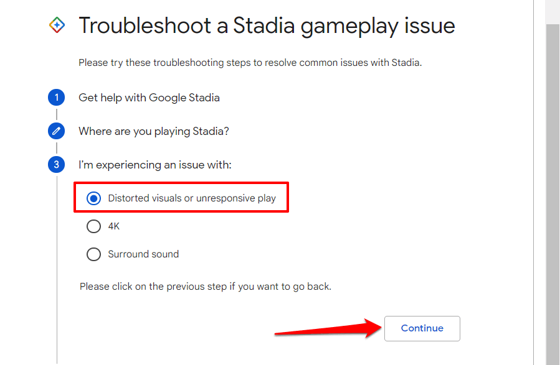
Task: Pick the Surround sound radio button
Action: click(93, 254)
